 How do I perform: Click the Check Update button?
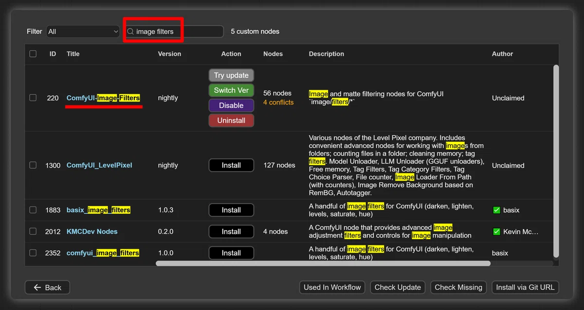(398, 288)
